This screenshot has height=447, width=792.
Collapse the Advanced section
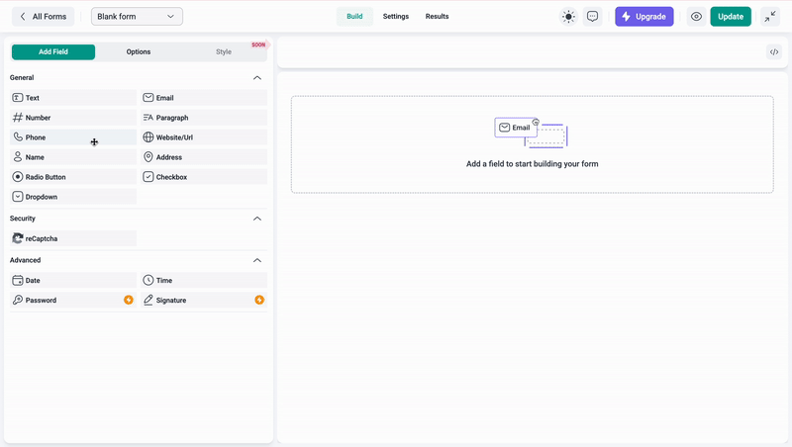(x=257, y=260)
